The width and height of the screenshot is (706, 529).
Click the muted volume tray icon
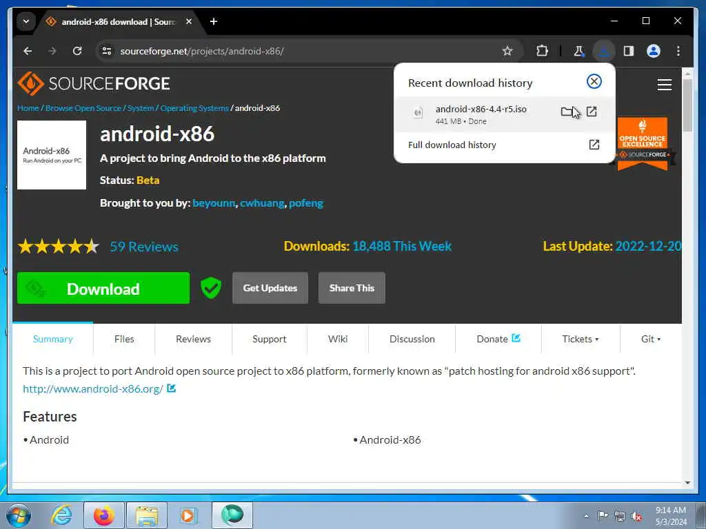pos(636,516)
